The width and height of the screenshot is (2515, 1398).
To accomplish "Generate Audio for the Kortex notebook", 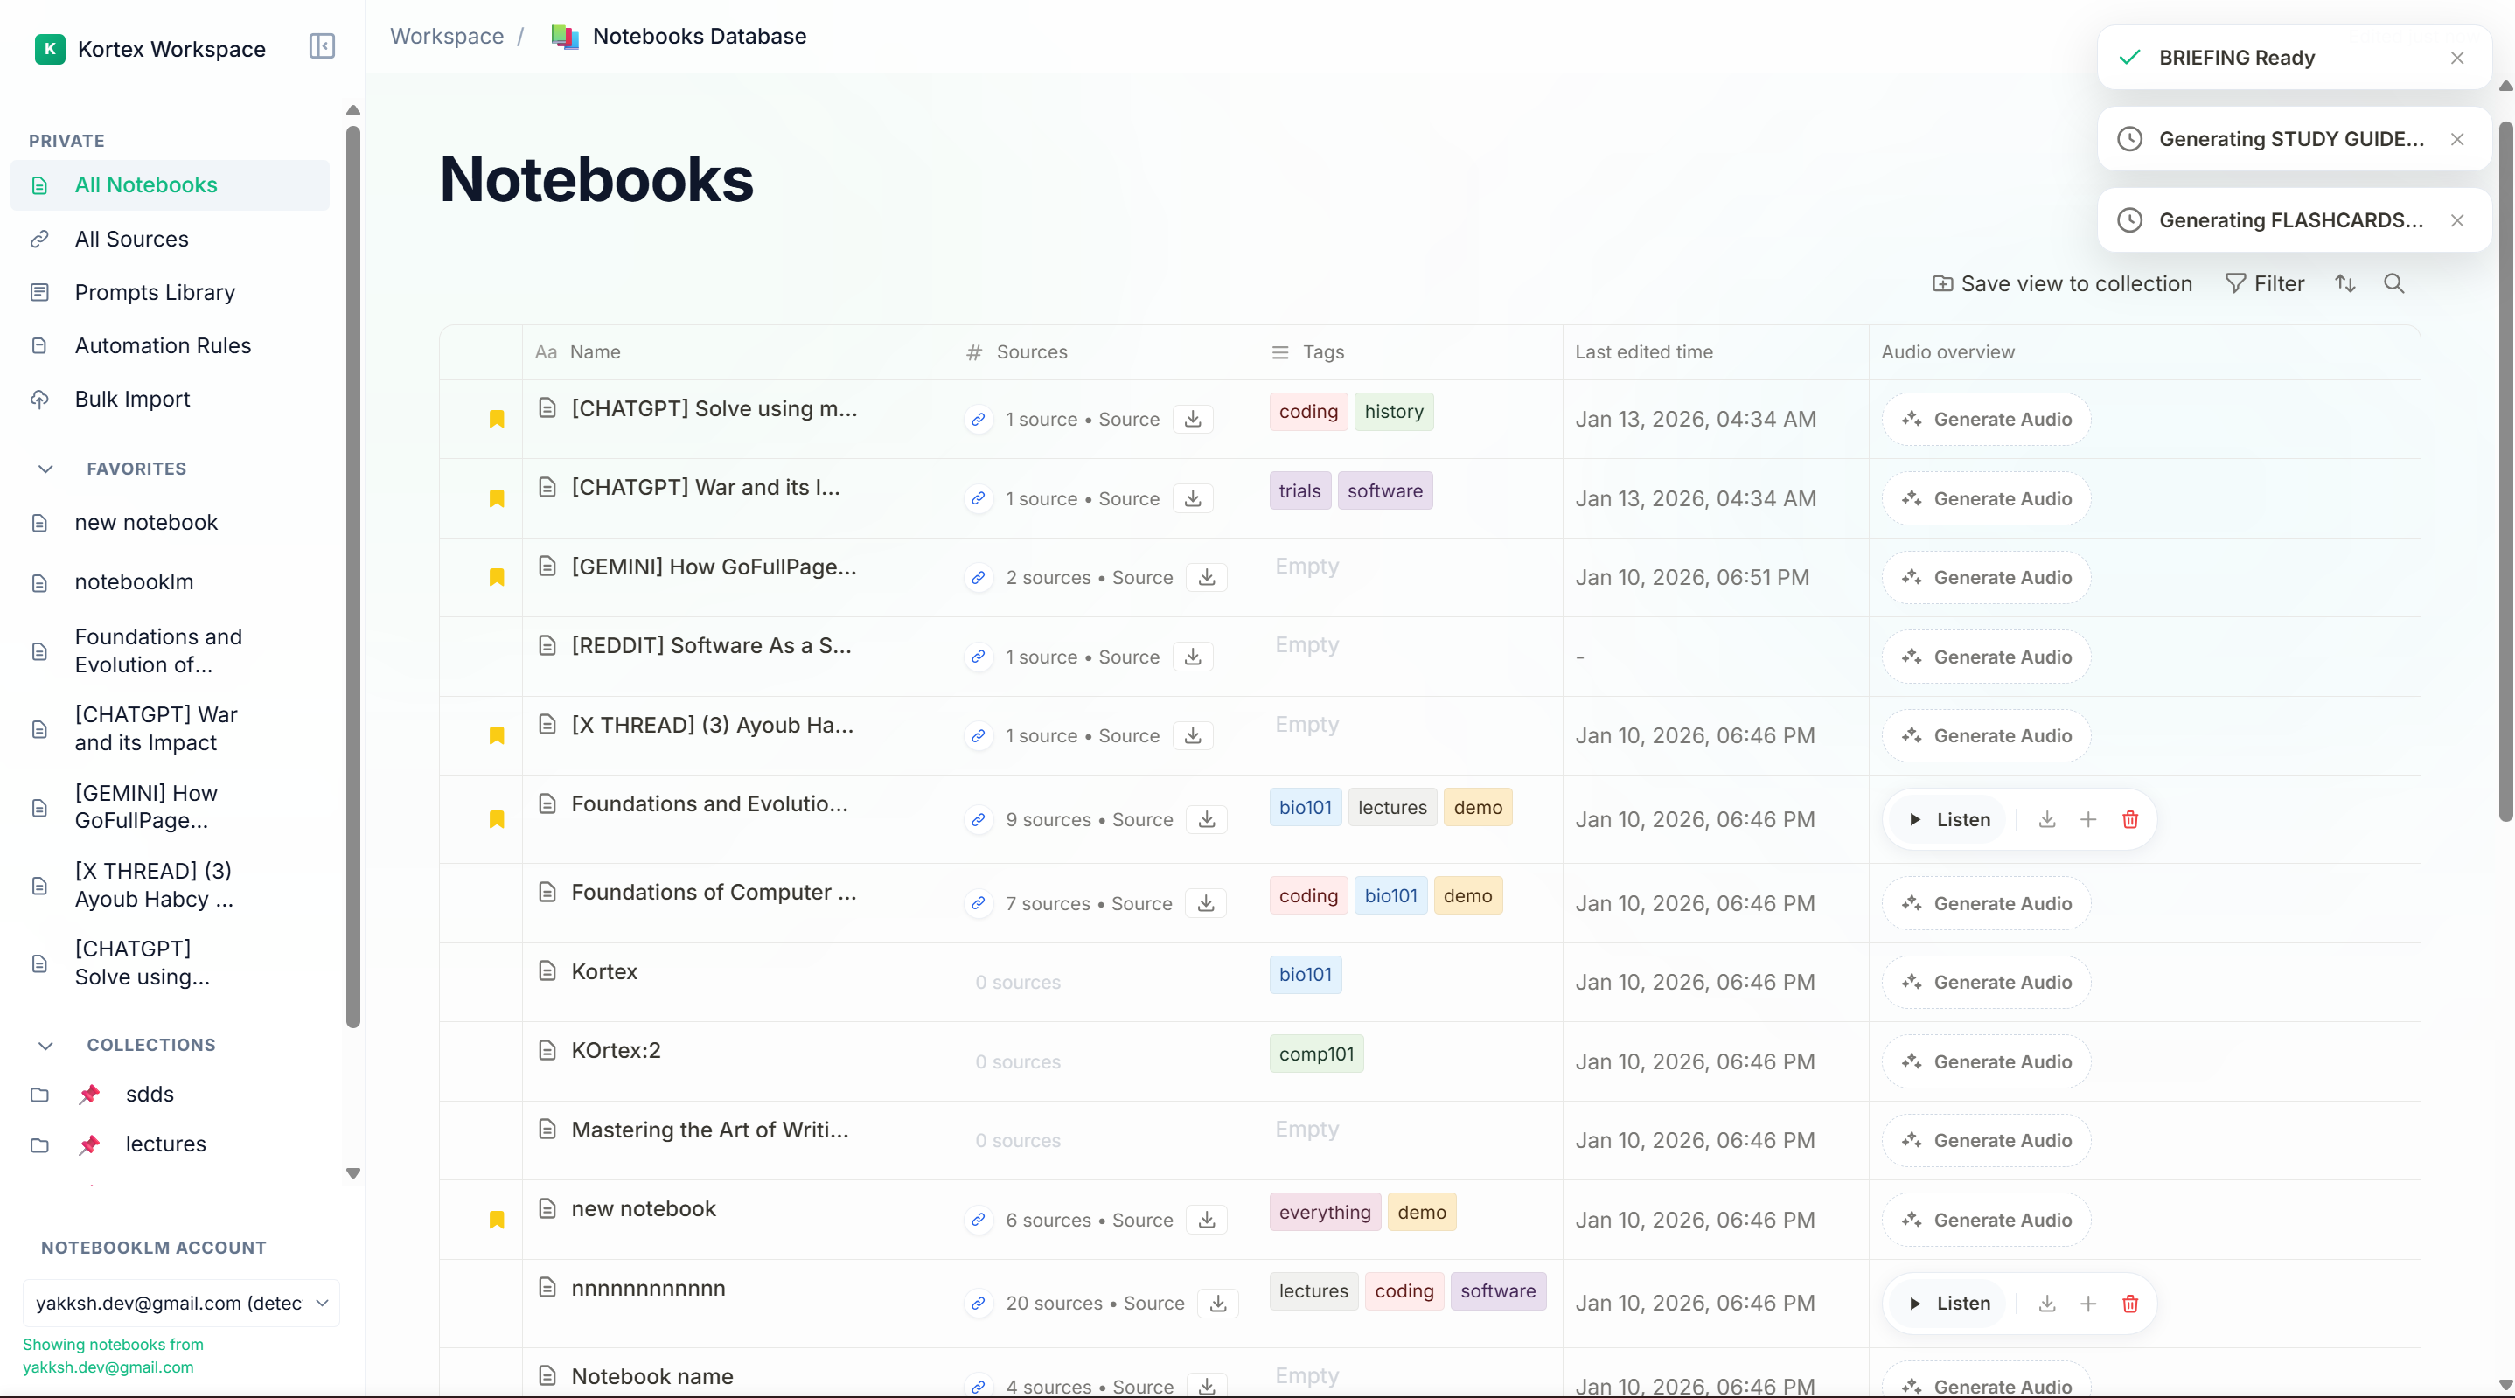I will pos(1987,981).
